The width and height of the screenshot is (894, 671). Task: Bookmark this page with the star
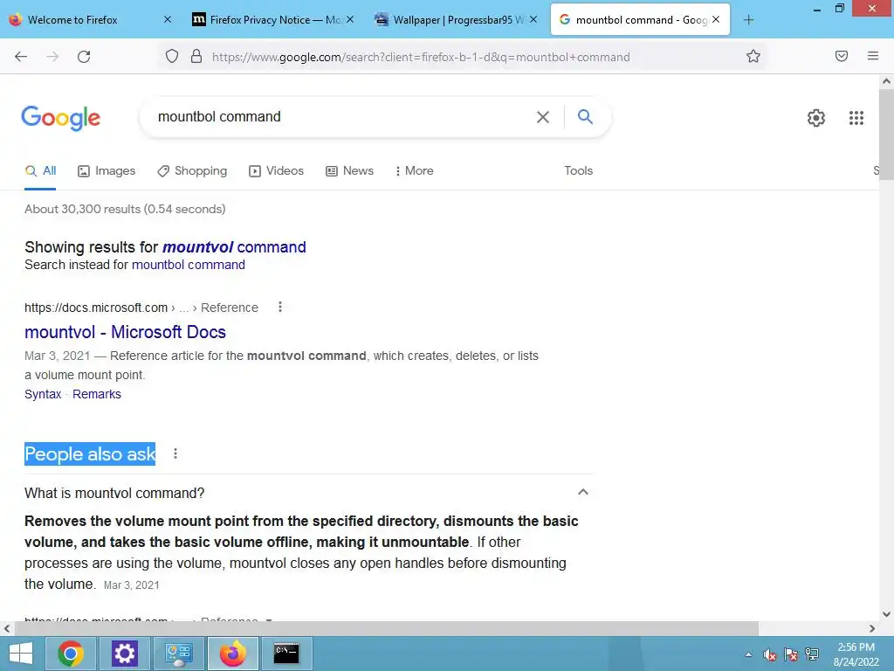(x=753, y=56)
